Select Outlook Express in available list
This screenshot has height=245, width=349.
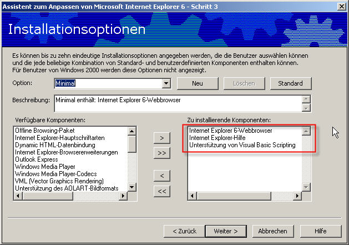coord(36,159)
